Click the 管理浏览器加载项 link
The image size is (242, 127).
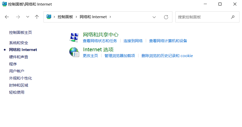click(120, 56)
